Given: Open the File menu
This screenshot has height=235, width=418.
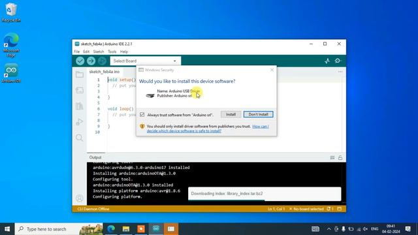Looking at the screenshot, I should (77, 52).
